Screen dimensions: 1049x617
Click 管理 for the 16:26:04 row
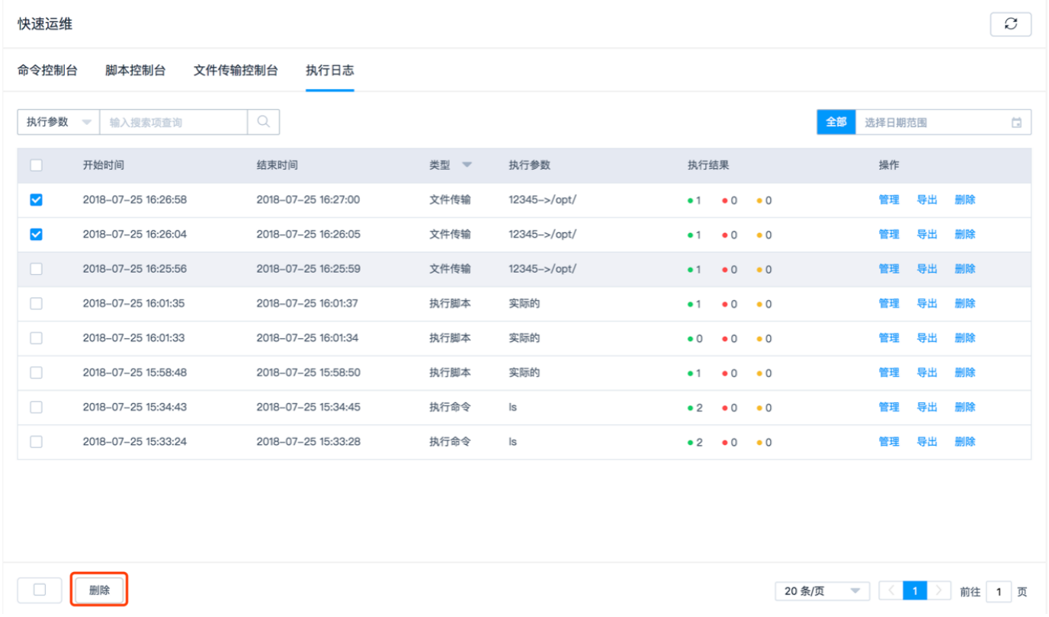889,235
